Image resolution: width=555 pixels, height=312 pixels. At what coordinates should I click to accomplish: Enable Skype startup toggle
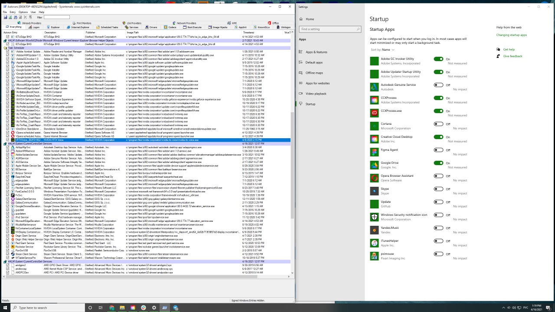point(438,189)
